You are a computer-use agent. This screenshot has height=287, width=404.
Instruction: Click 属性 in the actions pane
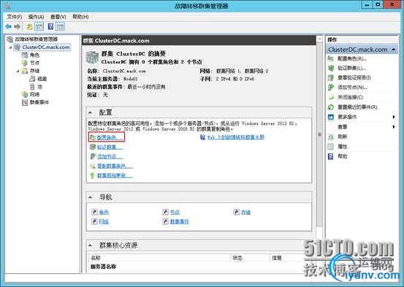(343, 147)
